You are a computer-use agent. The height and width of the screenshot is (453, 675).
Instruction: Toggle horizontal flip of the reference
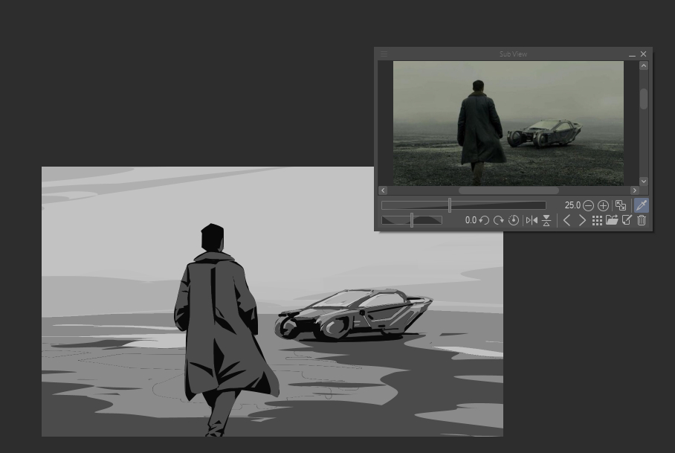(532, 220)
